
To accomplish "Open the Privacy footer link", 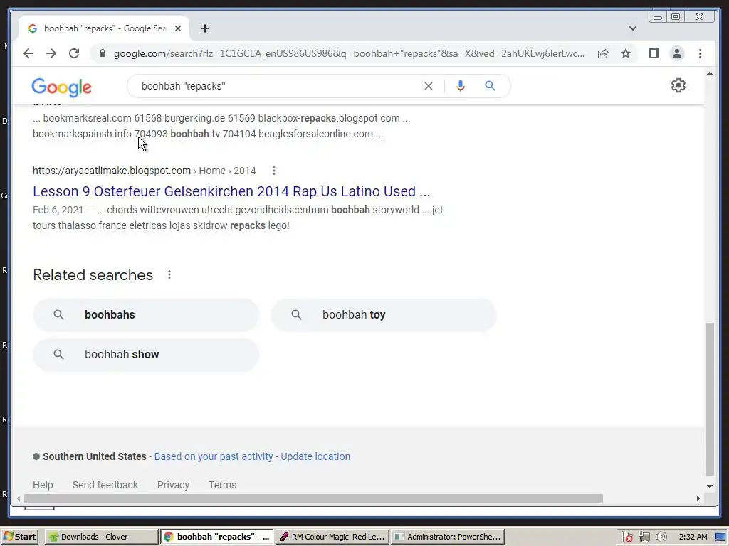I will coord(173,485).
